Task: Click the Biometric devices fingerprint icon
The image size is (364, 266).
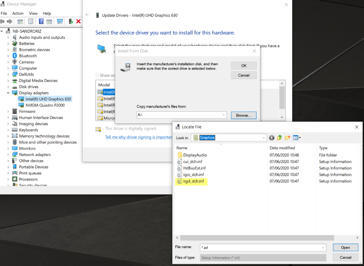Action: click(x=15, y=50)
